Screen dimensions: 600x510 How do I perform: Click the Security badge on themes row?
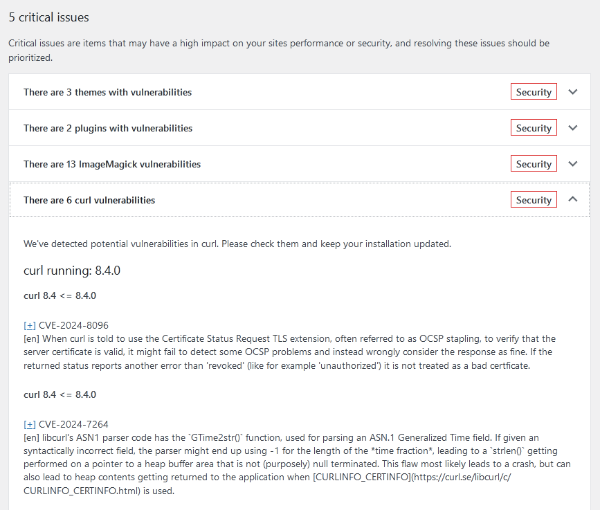click(534, 92)
